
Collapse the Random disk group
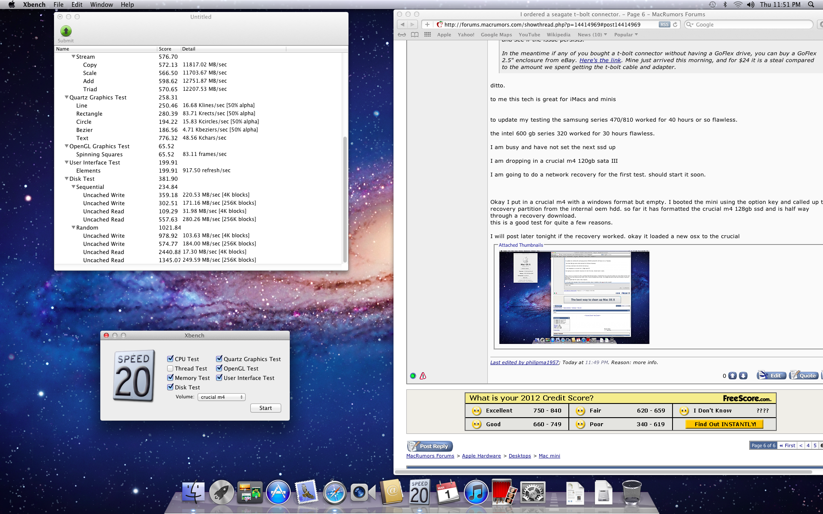point(73,227)
